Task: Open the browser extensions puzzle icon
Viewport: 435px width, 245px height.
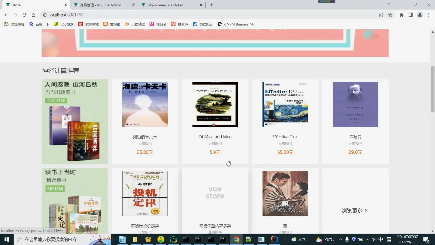Action: click(x=401, y=15)
